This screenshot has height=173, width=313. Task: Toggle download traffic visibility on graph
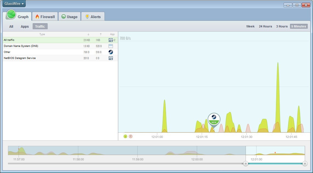point(126,136)
